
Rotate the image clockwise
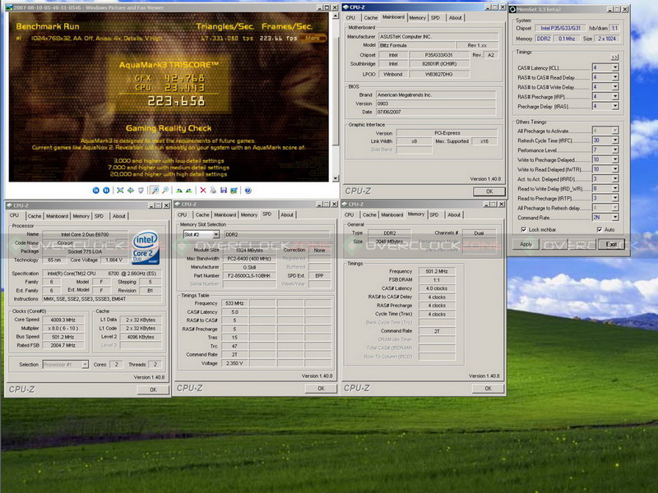pos(178,191)
